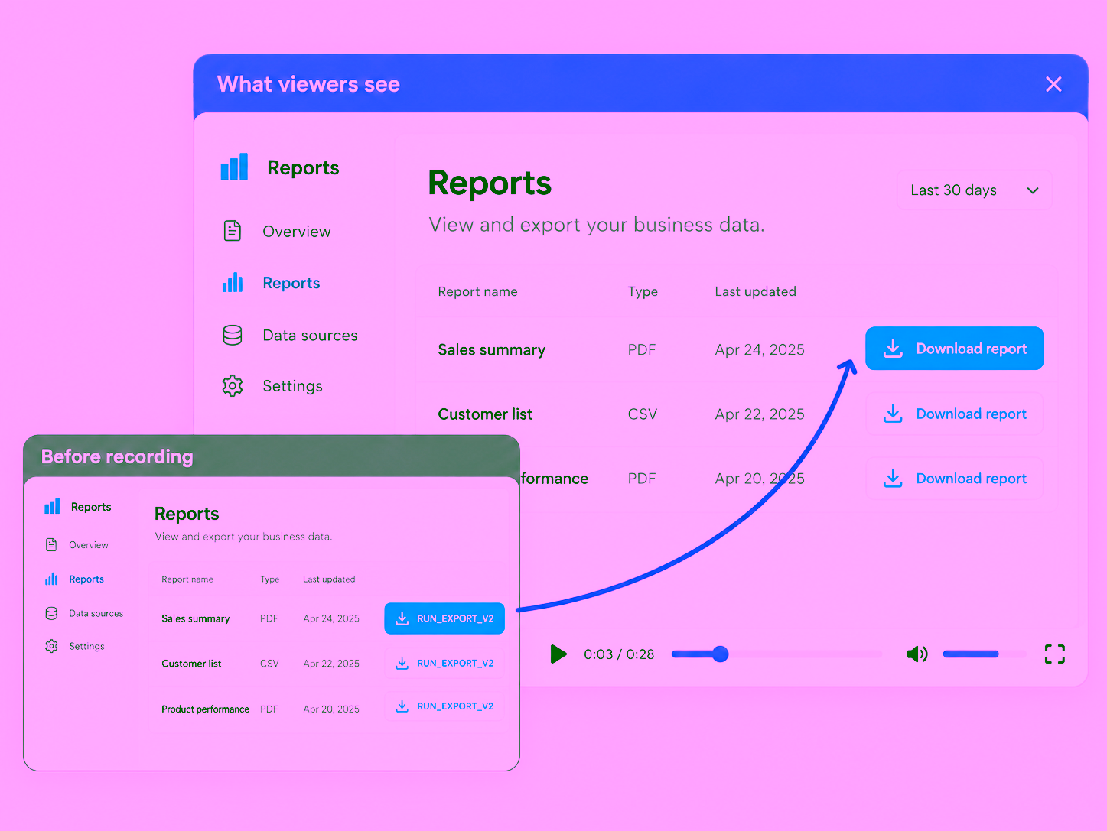This screenshot has height=831, width=1107.
Task: Click the Data sources database icon in large sidebar
Action: point(233,335)
